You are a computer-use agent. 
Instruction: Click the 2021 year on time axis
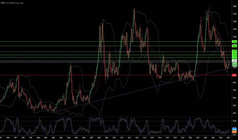click(198, 138)
